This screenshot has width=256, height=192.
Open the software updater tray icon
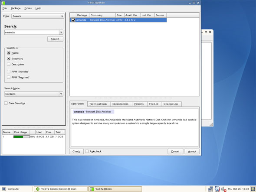coord(217,189)
